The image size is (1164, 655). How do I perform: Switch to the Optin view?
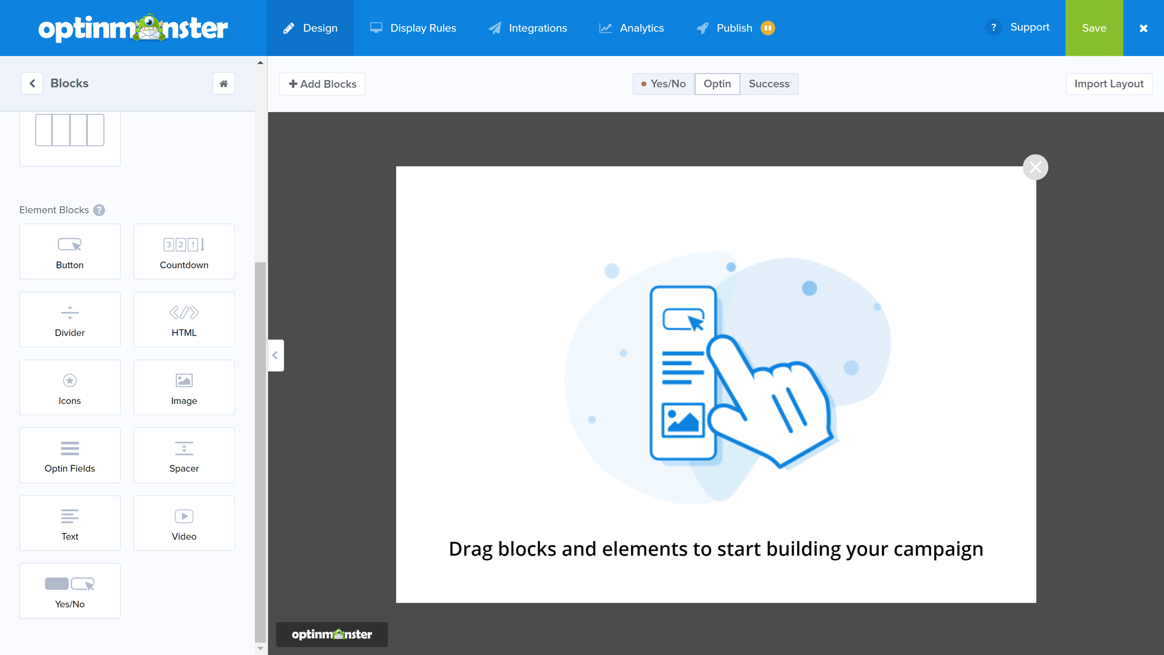pyautogui.click(x=717, y=83)
